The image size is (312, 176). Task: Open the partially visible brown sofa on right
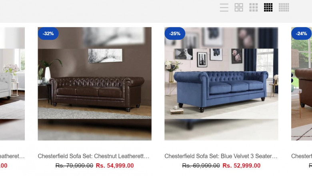point(302,84)
